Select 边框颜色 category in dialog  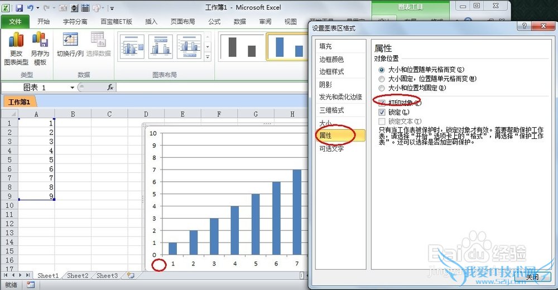point(340,60)
